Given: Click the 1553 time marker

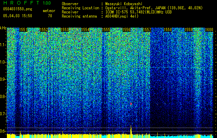Looking at the screenshot, I should 65,30.
